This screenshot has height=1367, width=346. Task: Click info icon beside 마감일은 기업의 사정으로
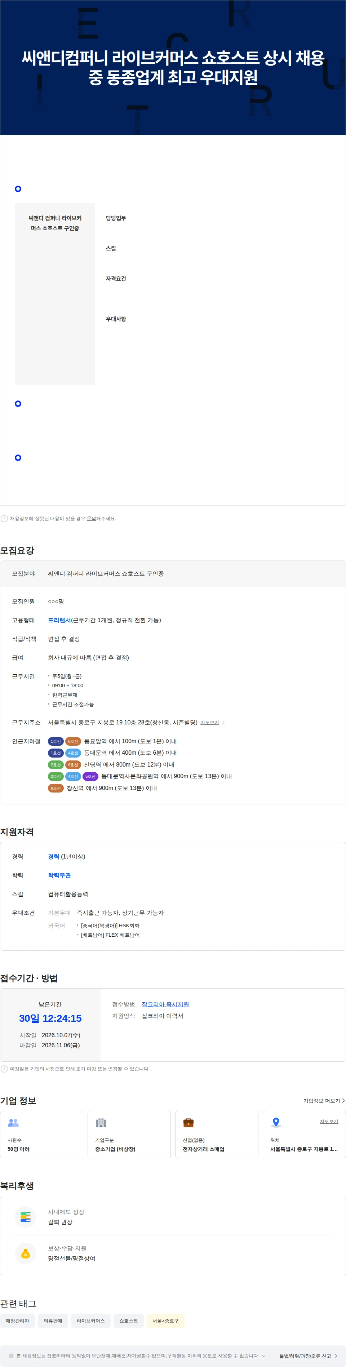click(4, 1069)
